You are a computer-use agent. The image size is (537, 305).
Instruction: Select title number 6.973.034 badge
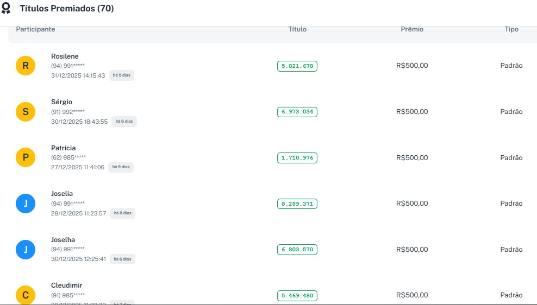coord(297,112)
